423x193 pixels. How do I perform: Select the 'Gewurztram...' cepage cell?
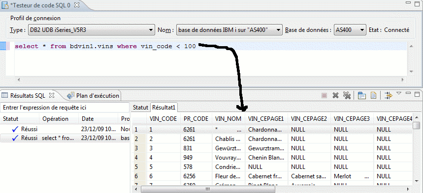266,148
